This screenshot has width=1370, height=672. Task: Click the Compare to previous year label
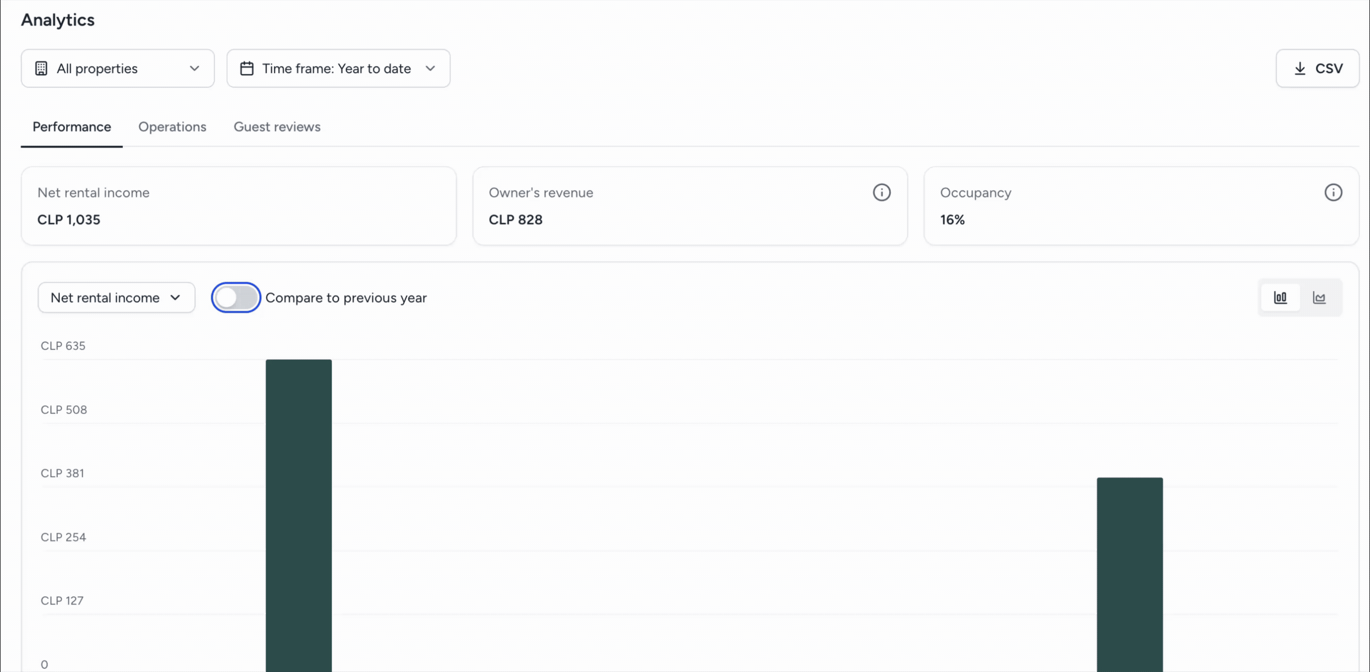click(x=346, y=298)
